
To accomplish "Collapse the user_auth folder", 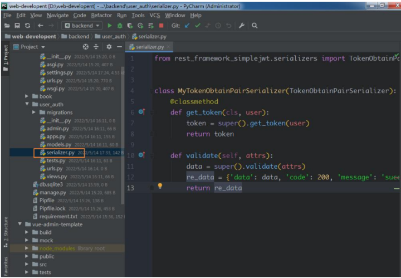I will (x=27, y=104).
